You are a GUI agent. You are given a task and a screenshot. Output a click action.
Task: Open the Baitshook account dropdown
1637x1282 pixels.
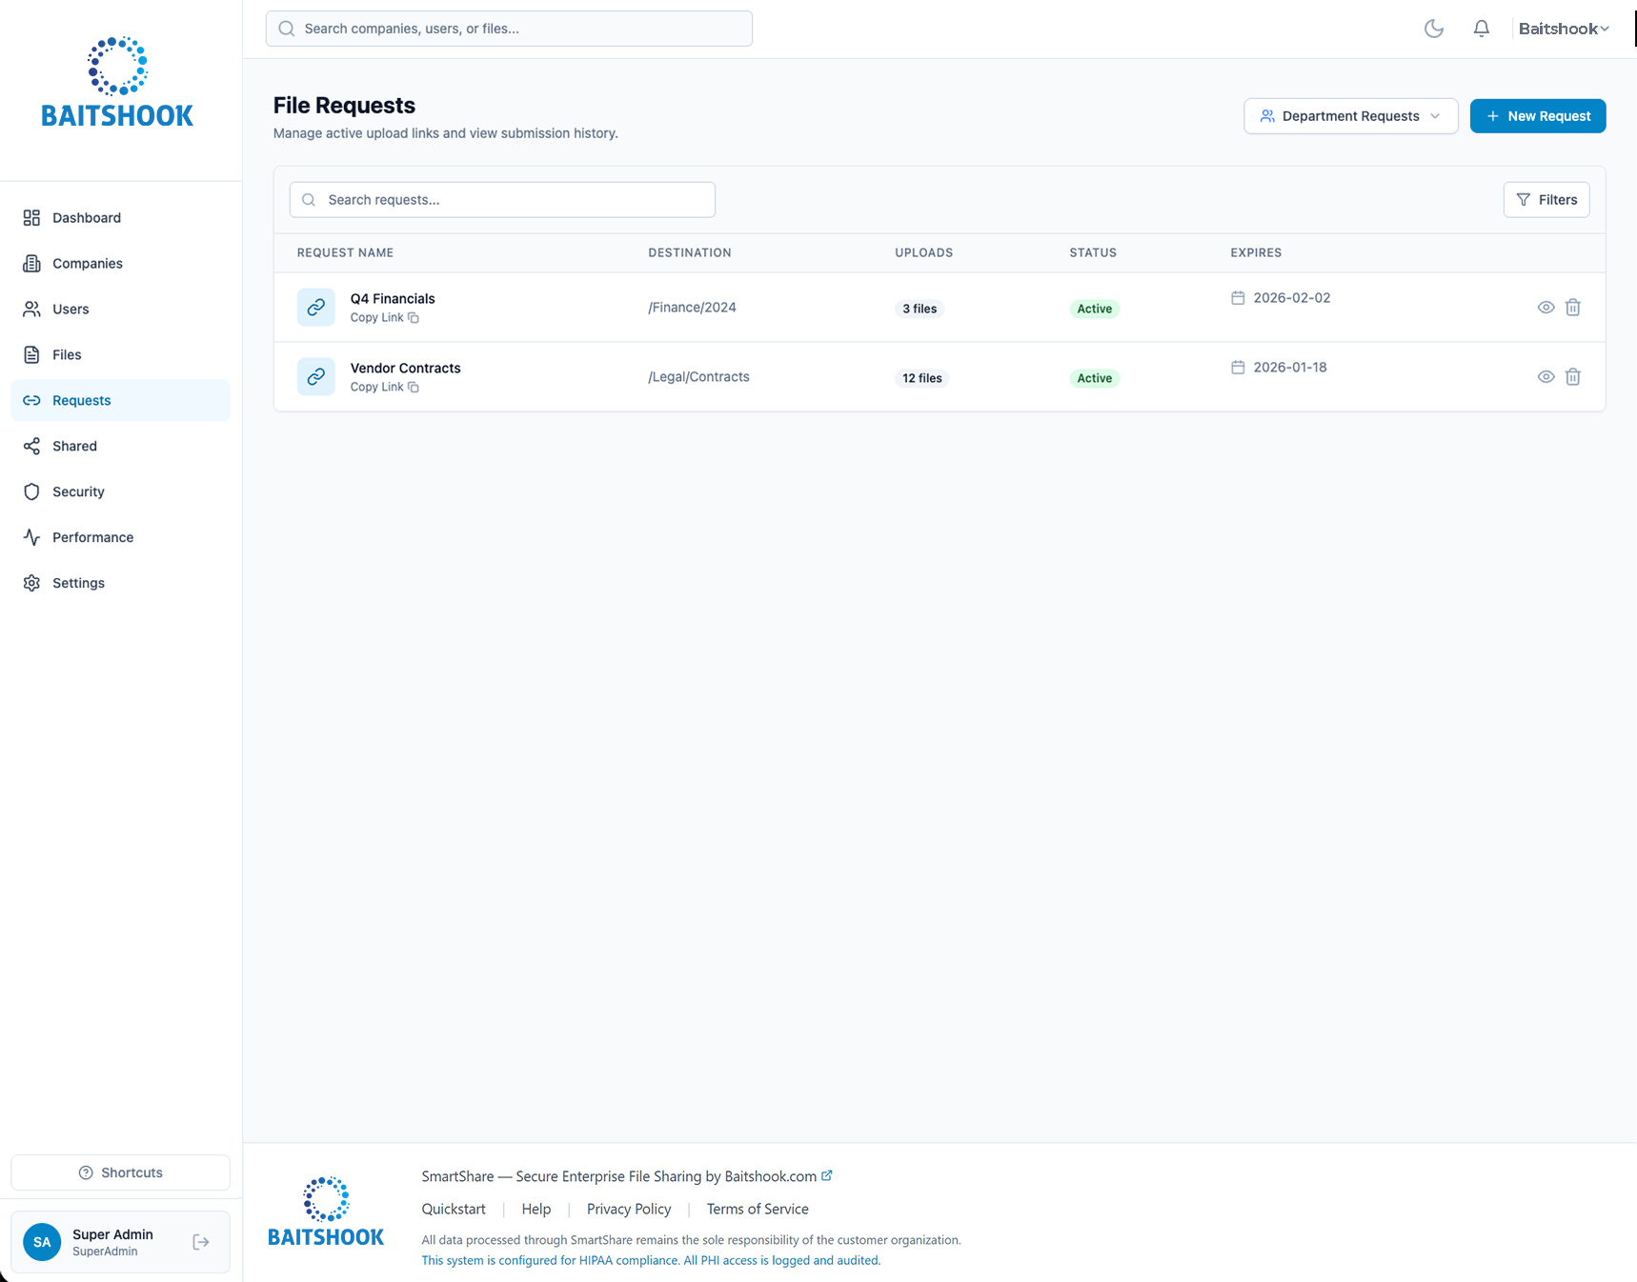1563,29
